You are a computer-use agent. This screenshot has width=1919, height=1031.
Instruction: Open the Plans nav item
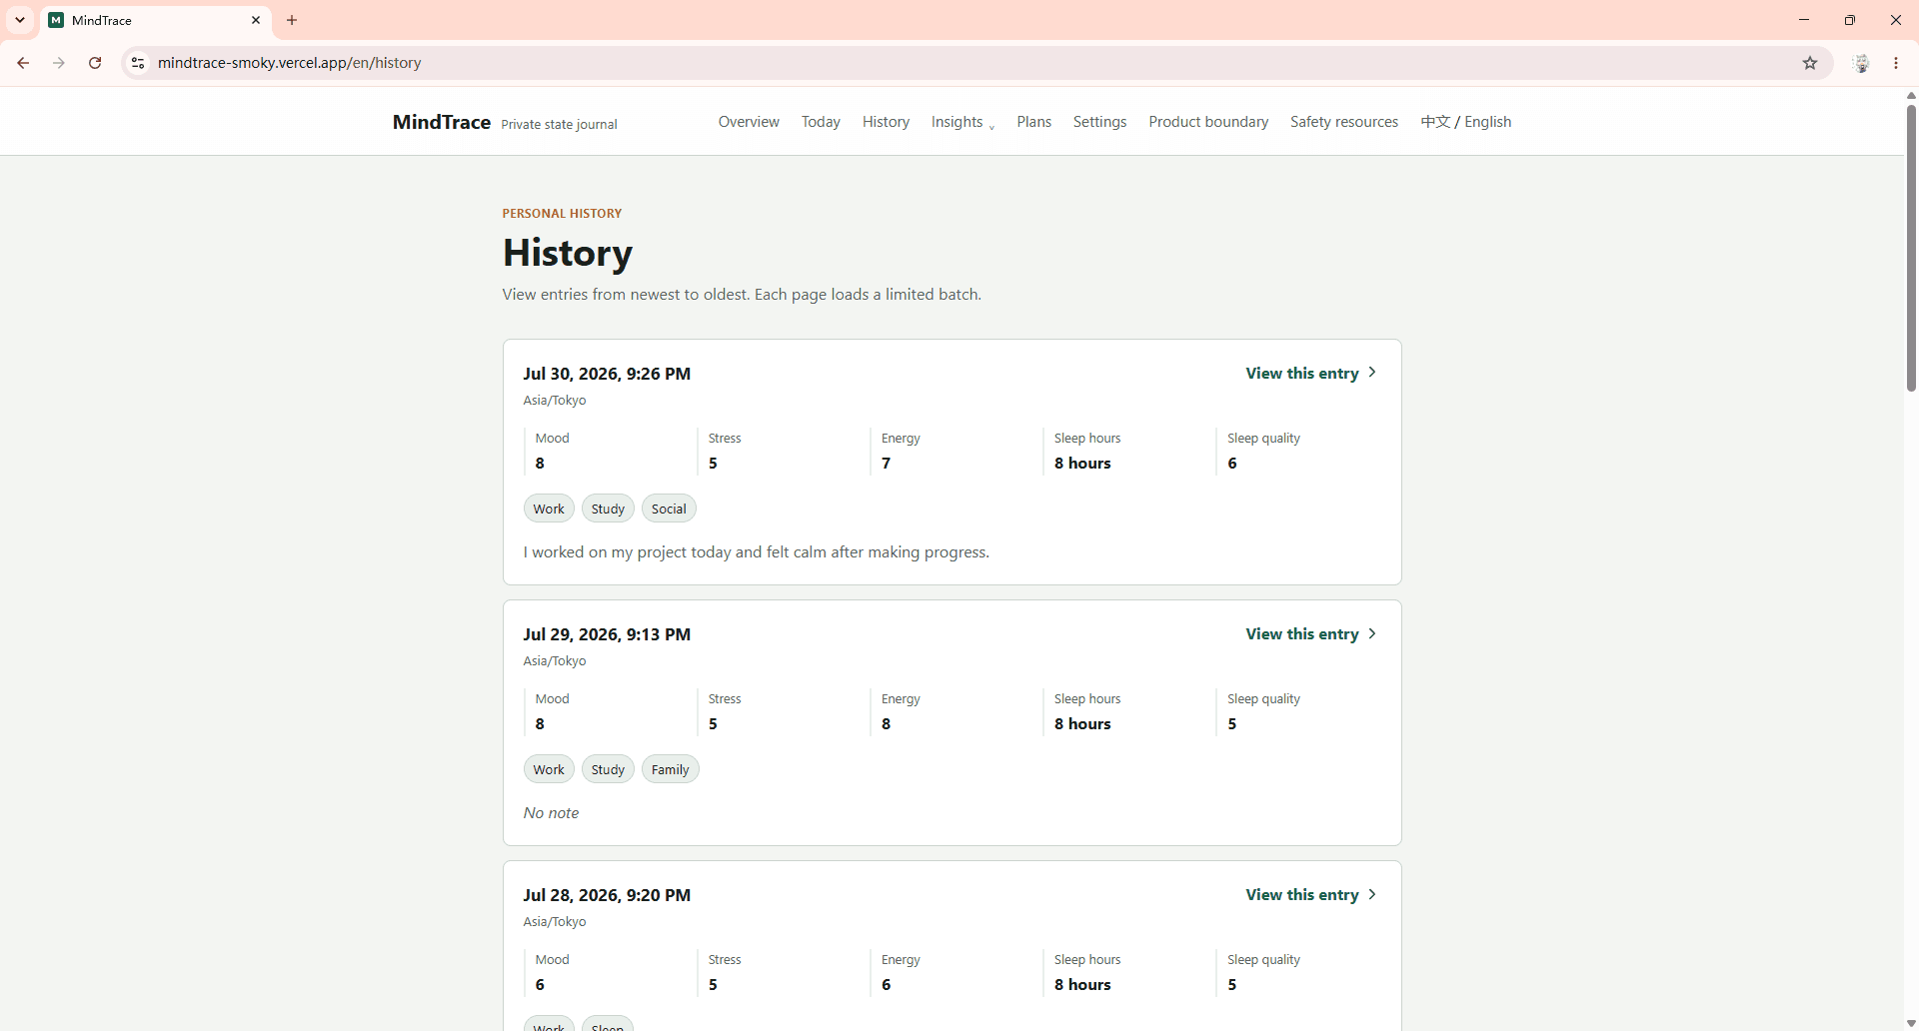tap(1033, 122)
